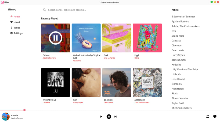Open Harry Styles link under Kiwi

point(78,102)
